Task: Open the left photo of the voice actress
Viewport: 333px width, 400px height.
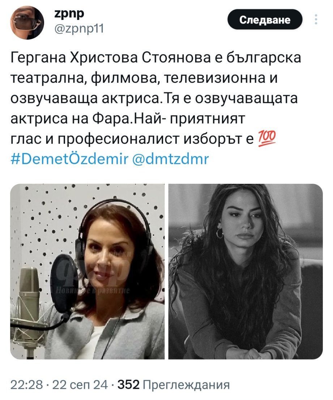Action: (87, 271)
